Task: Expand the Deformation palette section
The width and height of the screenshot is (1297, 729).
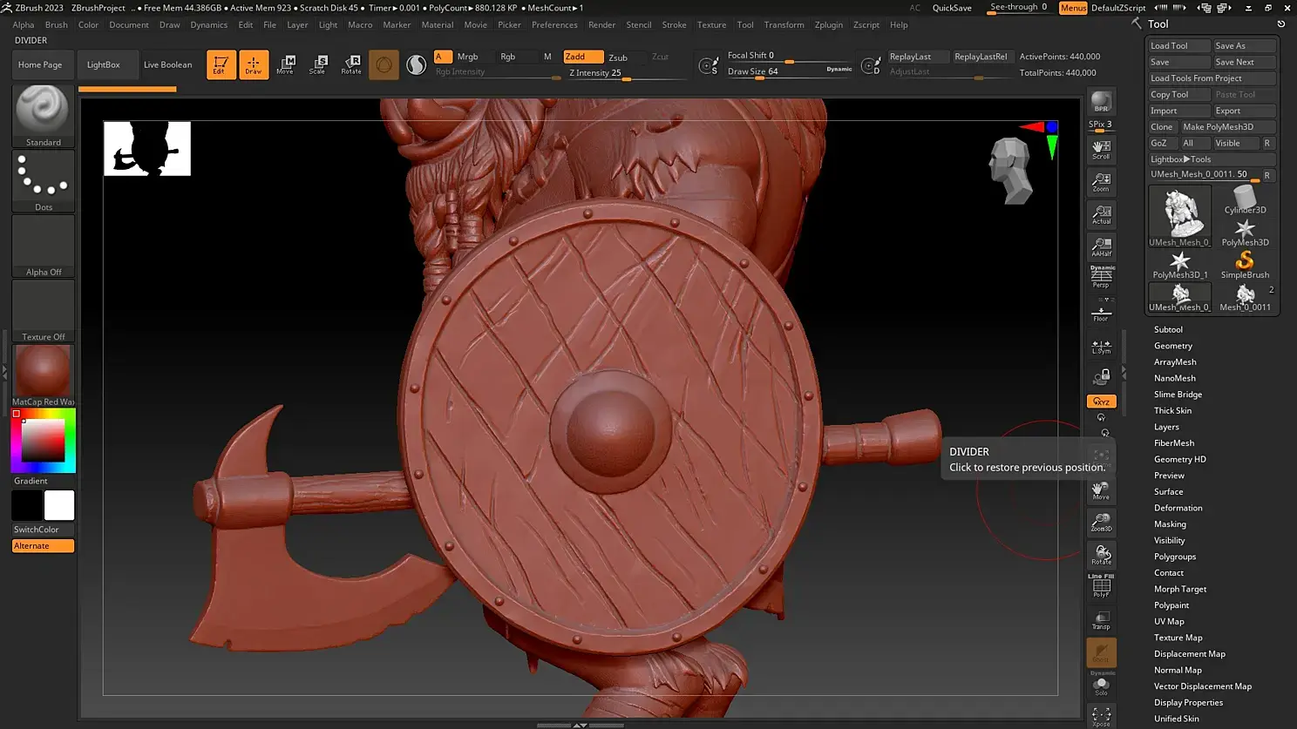Action: click(1178, 508)
